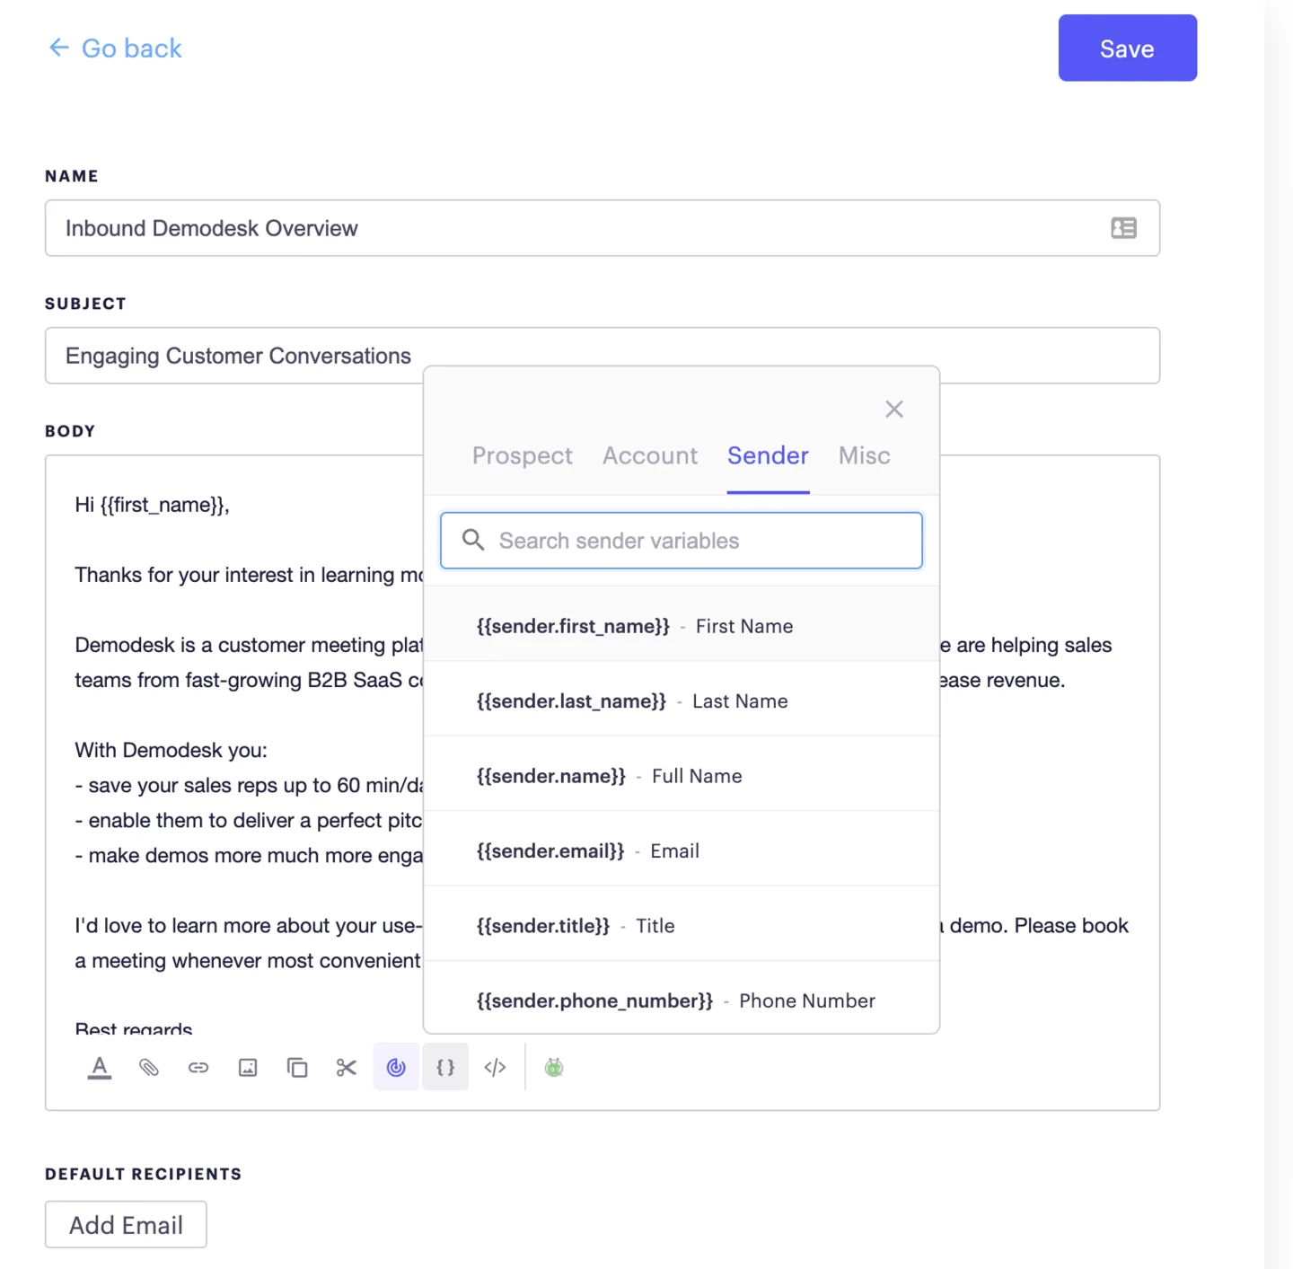The height and width of the screenshot is (1269, 1293).
Task: Click the 'Hi {{first_name}},' line in body
Action: (152, 505)
